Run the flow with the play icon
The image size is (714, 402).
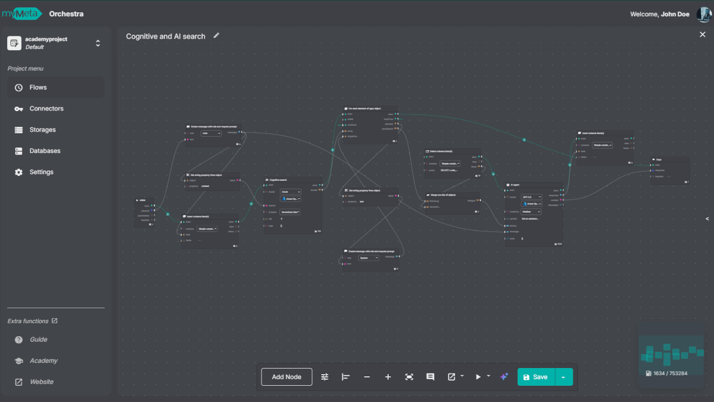(478, 377)
